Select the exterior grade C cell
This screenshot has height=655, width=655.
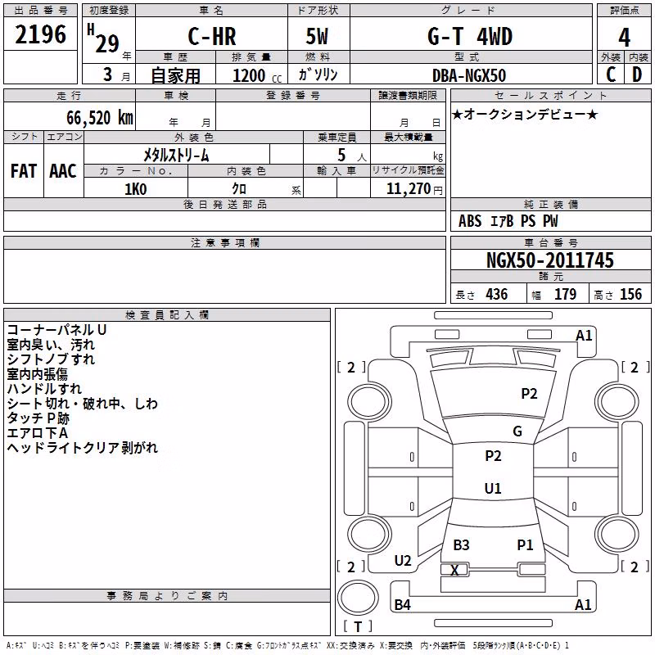pyautogui.click(x=610, y=75)
